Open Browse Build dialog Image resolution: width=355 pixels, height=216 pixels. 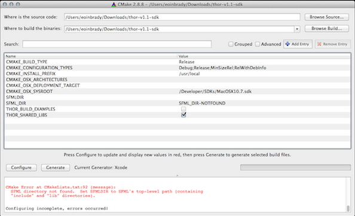tap(327, 29)
